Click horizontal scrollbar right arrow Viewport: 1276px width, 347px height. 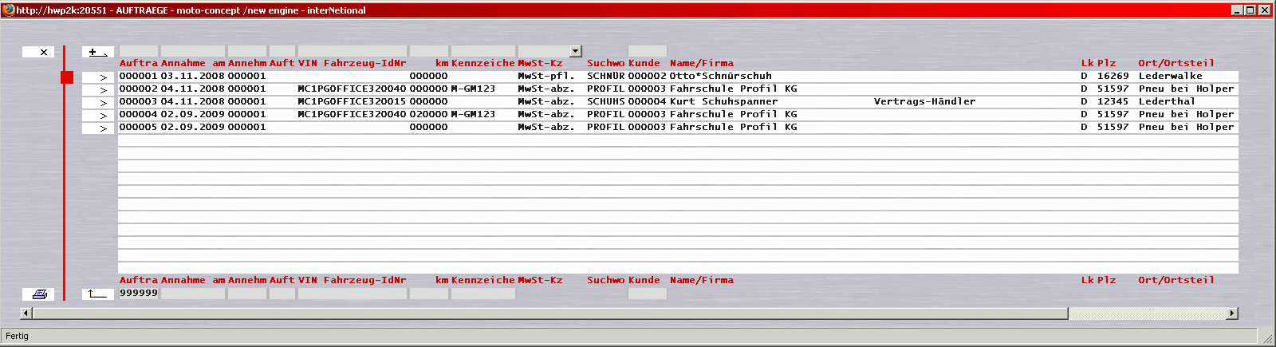[x=1232, y=313]
